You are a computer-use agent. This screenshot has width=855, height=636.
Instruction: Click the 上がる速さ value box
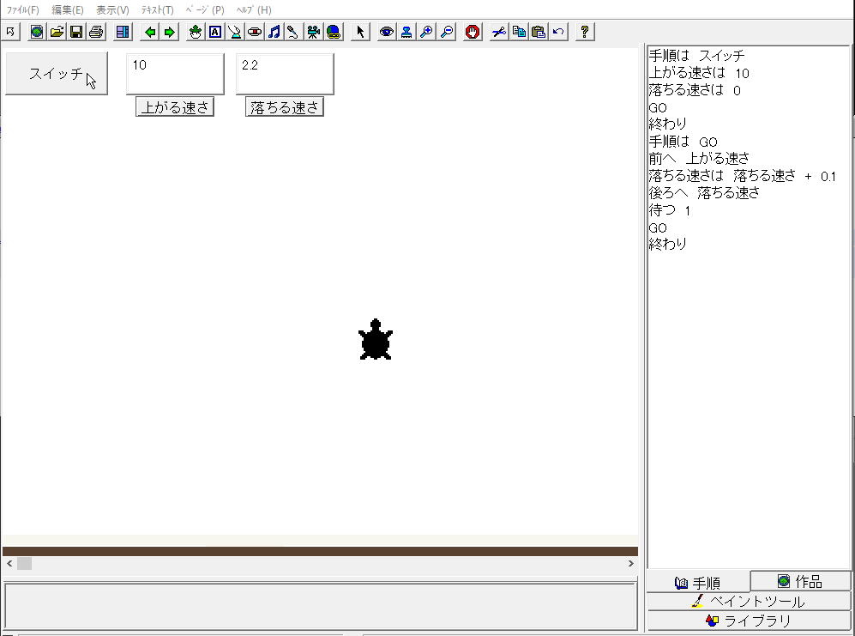[175, 74]
